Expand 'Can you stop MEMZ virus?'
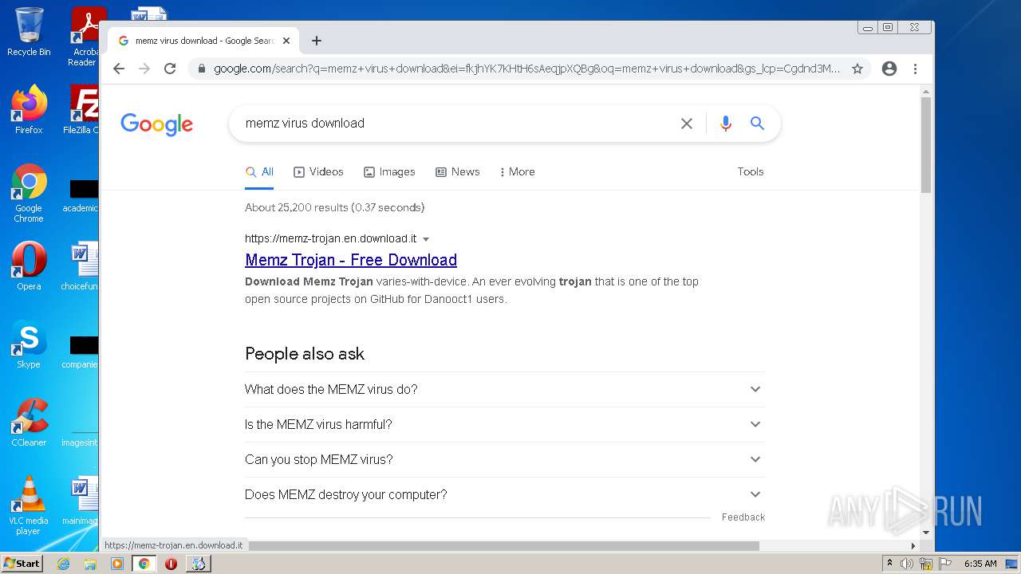 point(504,459)
